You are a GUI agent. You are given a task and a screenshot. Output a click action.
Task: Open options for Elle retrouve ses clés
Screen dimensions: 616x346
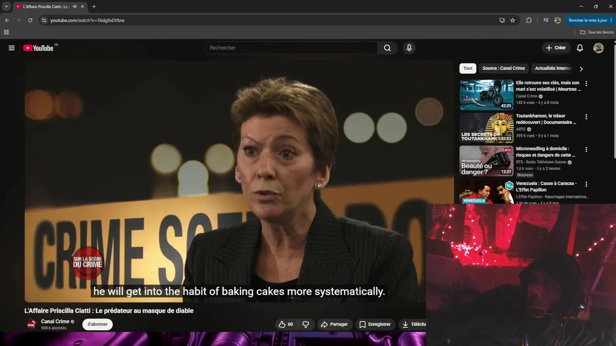[586, 84]
